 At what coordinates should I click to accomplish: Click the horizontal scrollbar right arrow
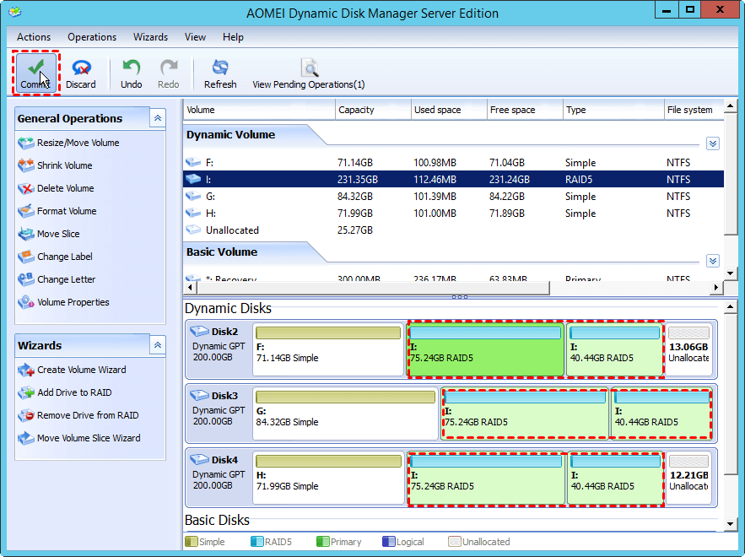tap(716, 288)
